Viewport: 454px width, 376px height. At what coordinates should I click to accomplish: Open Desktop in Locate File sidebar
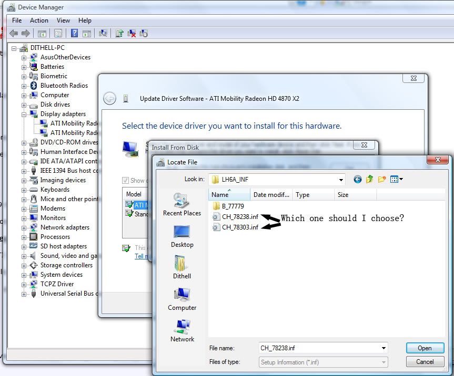click(182, 236)
